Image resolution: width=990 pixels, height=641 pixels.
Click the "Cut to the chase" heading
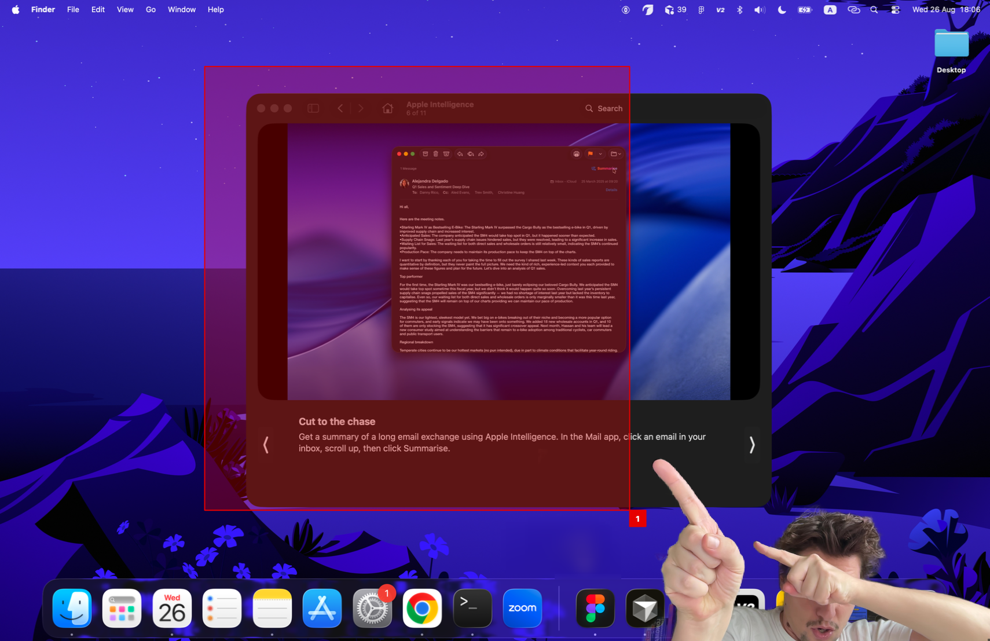coord(337,422)
